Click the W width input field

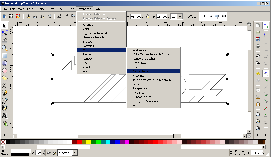point(136,17)
